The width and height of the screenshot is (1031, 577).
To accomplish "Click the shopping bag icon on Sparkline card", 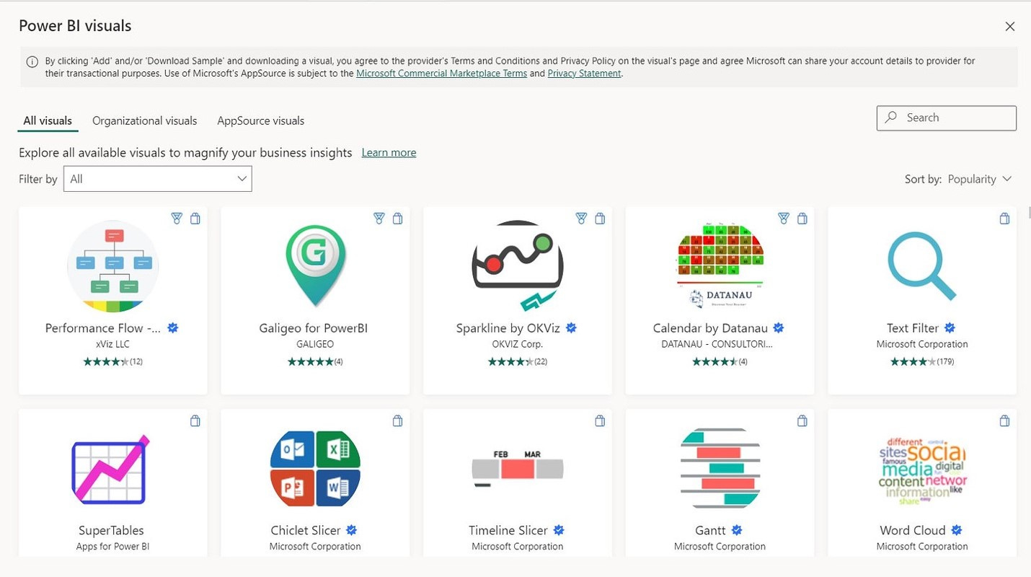I will [x=601, y=219].
